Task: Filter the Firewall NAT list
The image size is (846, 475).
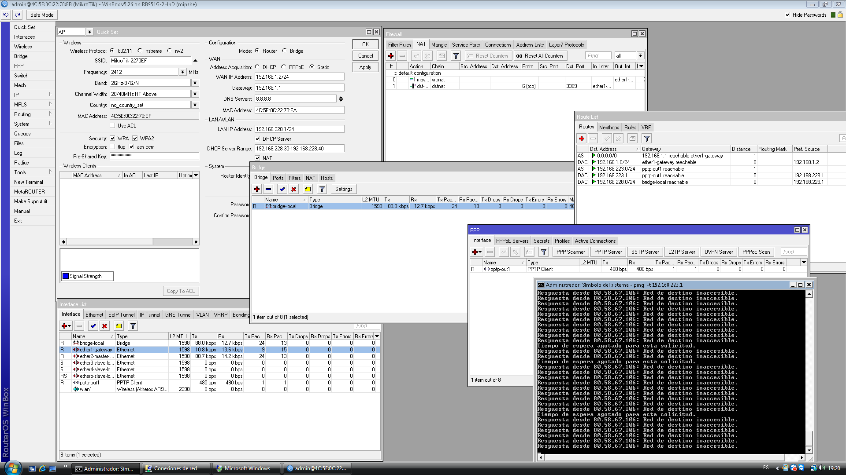Action: pyautogui.click(x=456, y=56)
